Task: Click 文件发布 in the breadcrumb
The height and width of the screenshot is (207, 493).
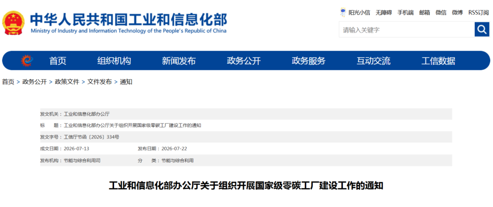Action: [100, 82]
